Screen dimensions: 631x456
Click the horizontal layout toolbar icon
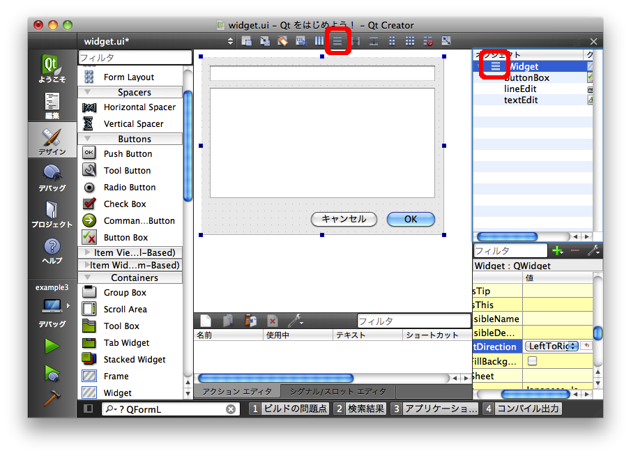[x=319, y=41]
